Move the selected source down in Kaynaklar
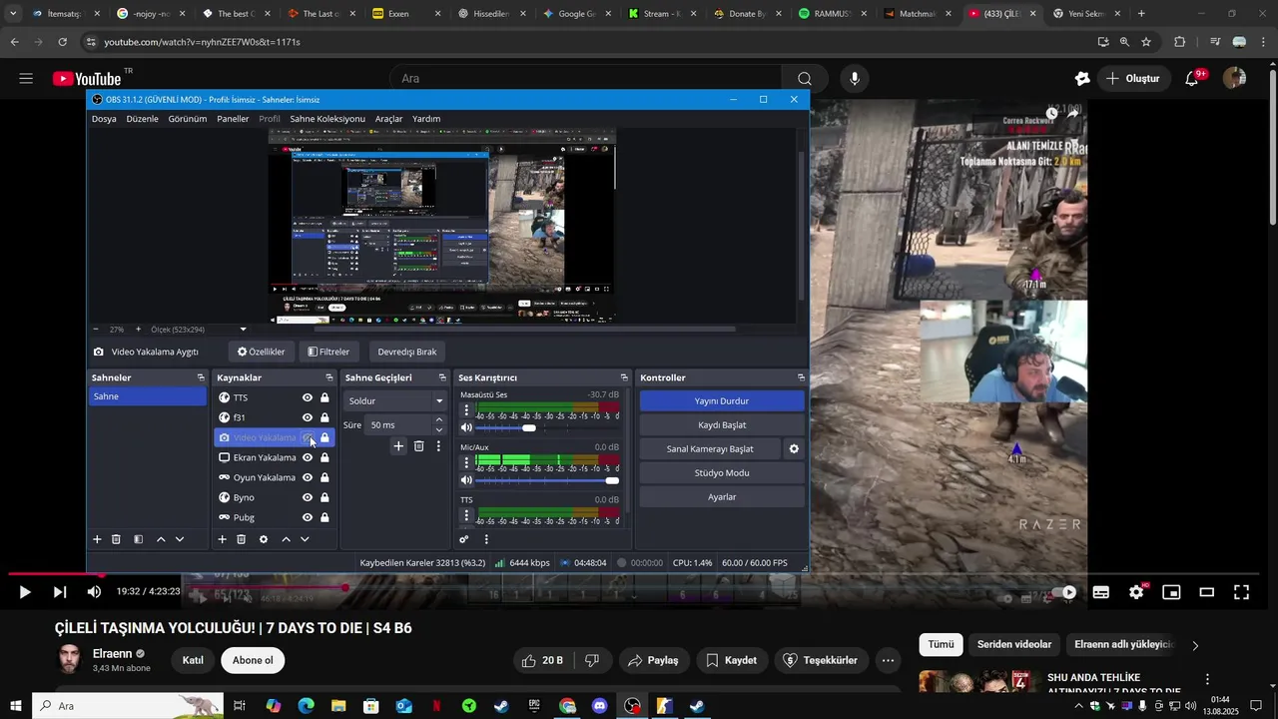Screen dimensions: 1278x719 click(305, 539)
